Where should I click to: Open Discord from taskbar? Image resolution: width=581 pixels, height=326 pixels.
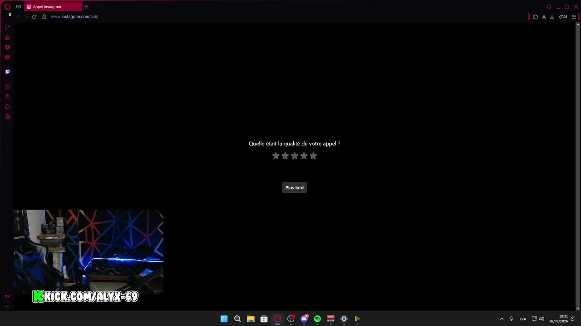(304, 319)
